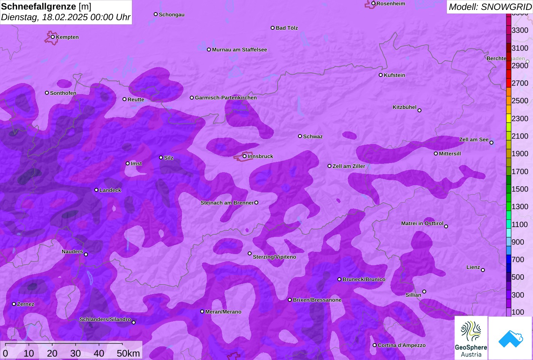Click the blue cloud logo icon
Screen dimensions: 533x360
(511, 338)
